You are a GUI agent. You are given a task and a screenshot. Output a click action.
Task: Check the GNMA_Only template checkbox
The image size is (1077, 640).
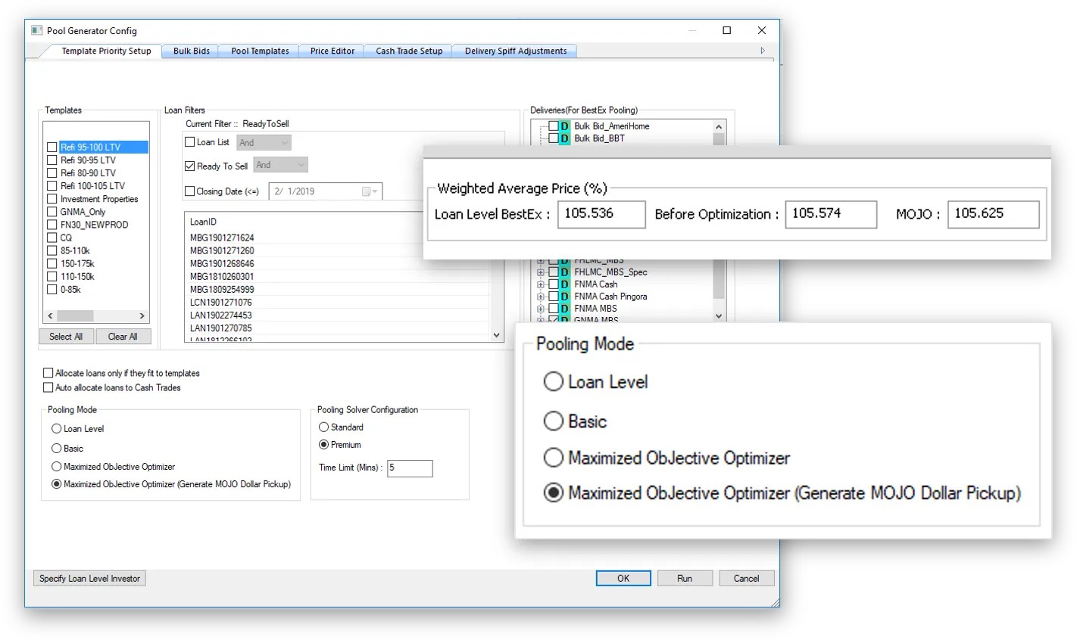(x=52, y=212)
